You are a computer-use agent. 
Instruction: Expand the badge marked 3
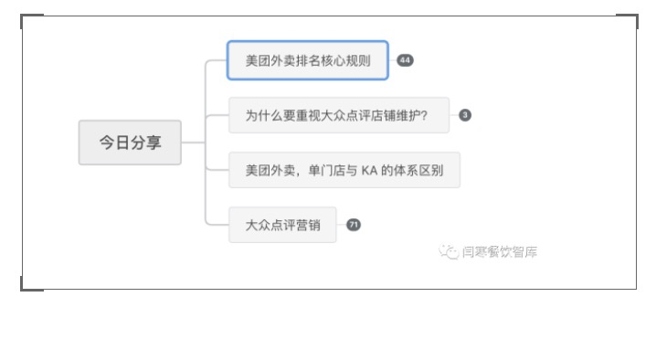pyautogui.click(x=465, y=115)
